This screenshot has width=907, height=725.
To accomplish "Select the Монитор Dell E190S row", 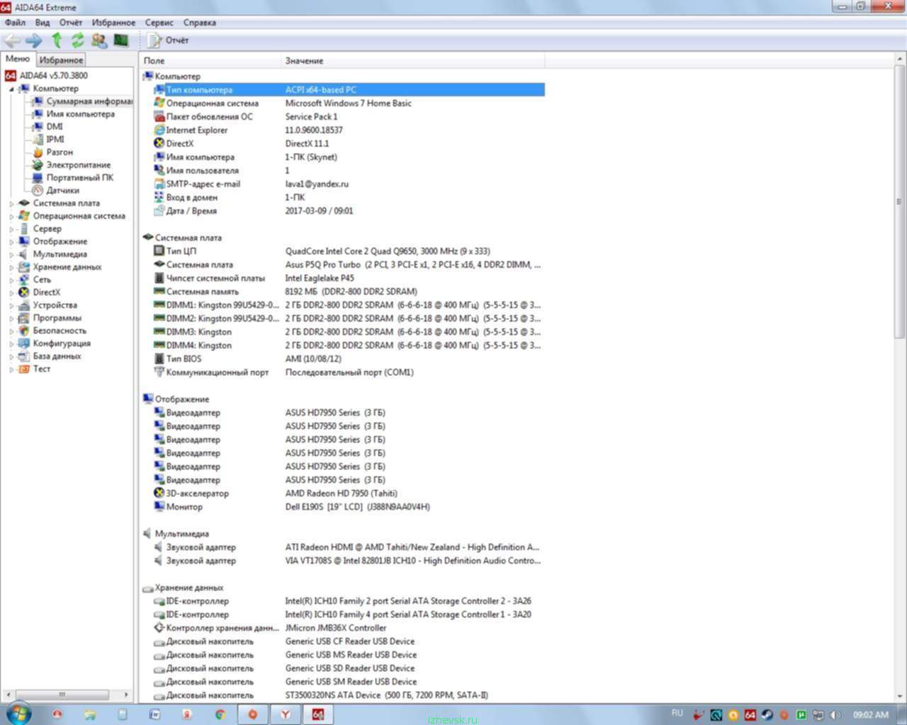I will pyautogui.click(x=349, y=507).
